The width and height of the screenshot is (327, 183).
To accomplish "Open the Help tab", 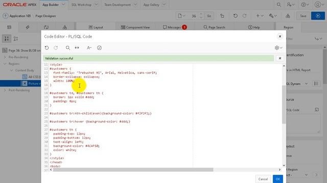I will click(254, 27).
